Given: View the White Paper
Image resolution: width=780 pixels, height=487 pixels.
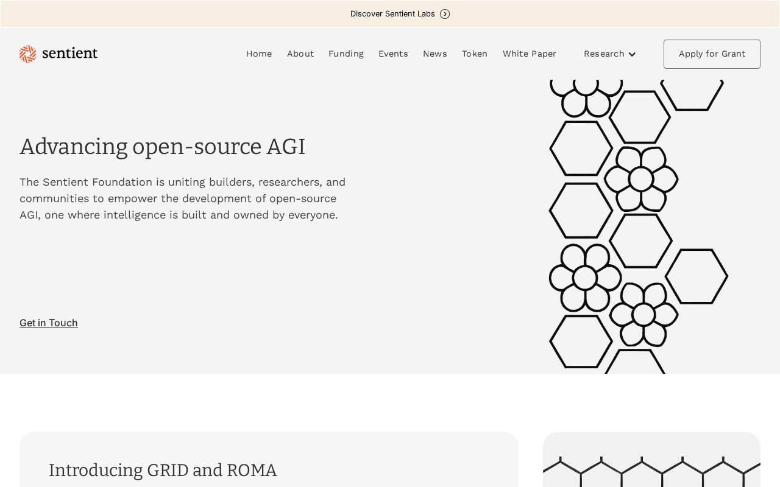Looking at the screenshot, I should pos(530,54).
